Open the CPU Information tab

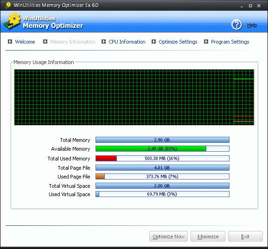(127, 42)
